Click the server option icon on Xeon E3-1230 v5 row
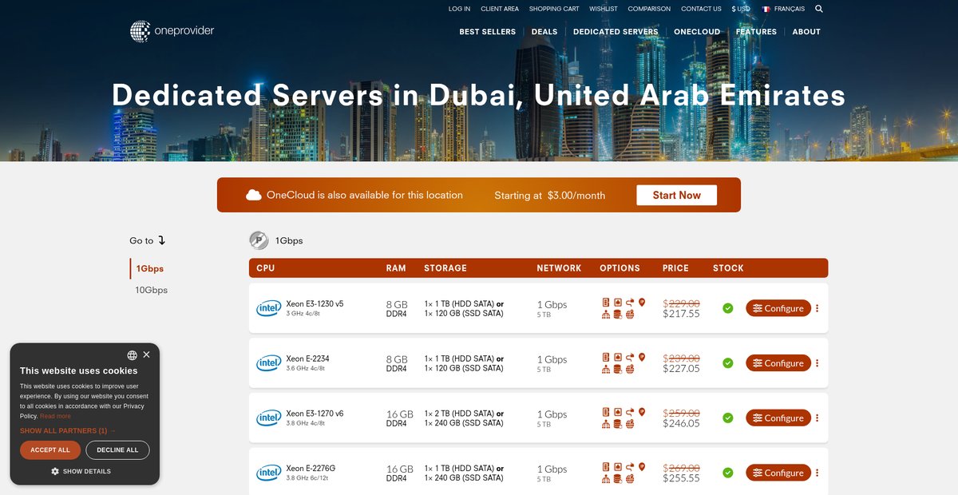958x495 pixels. tap(606, 302)
